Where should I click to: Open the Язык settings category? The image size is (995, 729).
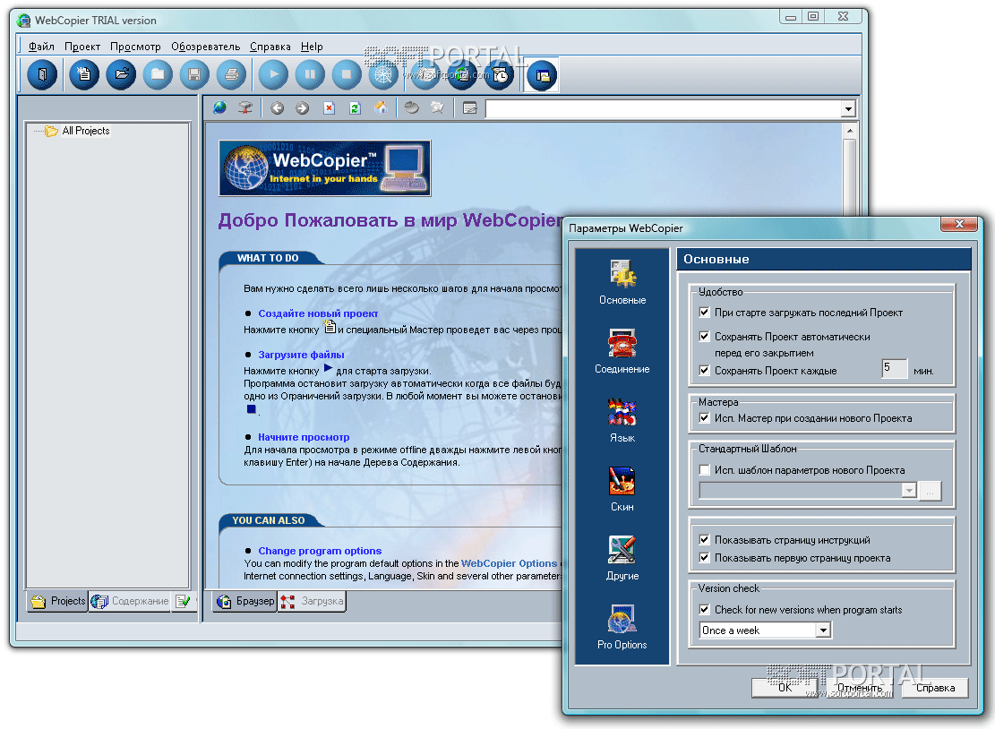pos(622,420)
